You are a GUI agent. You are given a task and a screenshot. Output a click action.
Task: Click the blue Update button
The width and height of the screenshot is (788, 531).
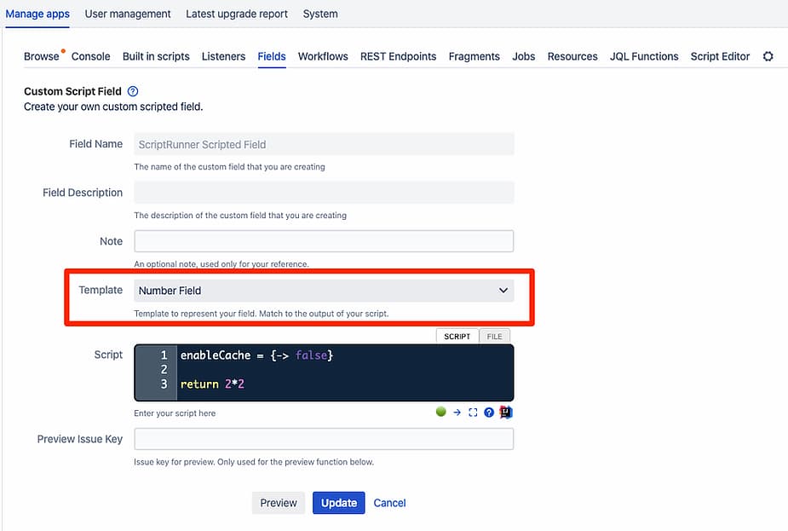[x=338, y=503]
